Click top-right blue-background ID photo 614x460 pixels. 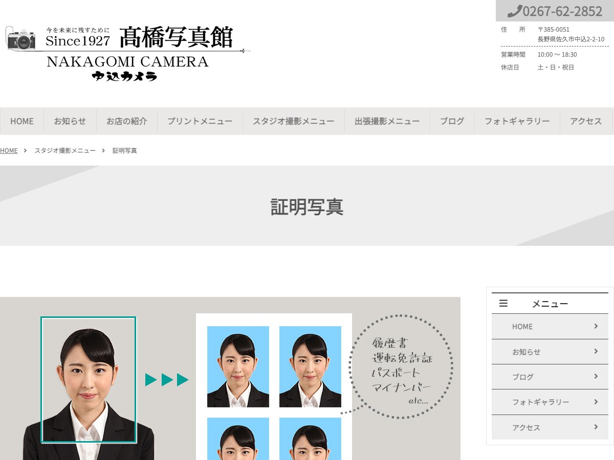(310, 366)
